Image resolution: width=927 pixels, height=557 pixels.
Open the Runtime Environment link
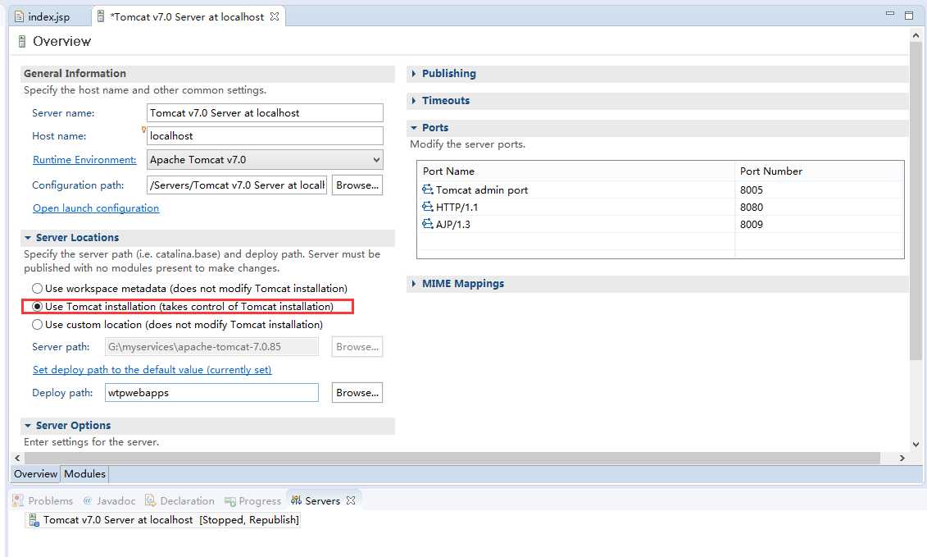[x=84, y=160]
